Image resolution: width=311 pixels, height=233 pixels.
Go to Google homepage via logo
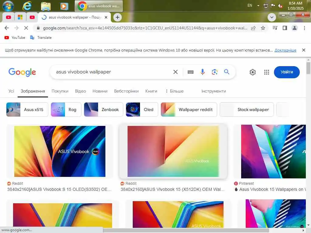pyautogui.click(x=22, y=72)
